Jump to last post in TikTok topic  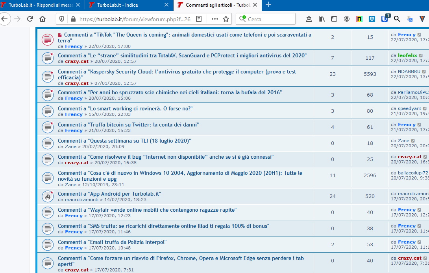(420, 35)
